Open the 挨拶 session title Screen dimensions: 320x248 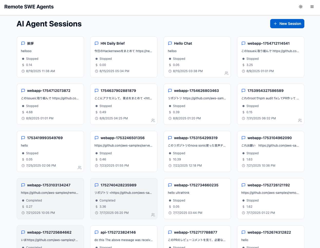pos(31,43)
